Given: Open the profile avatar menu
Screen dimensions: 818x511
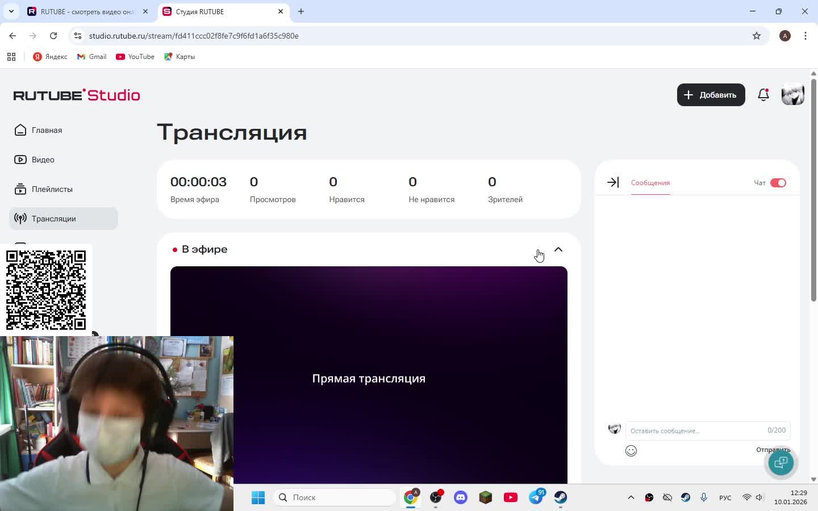Looking at the screenshot, I should point(792,95).
